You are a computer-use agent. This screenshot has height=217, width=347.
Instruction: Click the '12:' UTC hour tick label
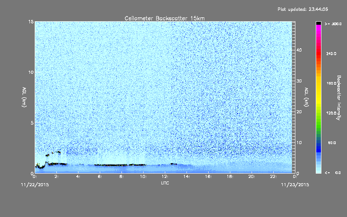pos(165,177)
